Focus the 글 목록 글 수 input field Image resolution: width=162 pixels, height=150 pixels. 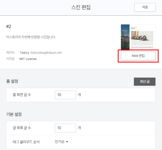coord(65,128)
